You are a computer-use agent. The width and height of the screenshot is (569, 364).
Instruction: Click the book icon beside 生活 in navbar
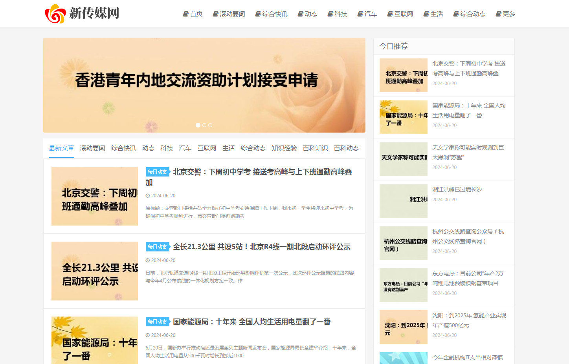(426, 14)
